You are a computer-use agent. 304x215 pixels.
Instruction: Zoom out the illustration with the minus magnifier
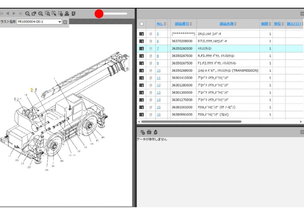click(27, 14)
